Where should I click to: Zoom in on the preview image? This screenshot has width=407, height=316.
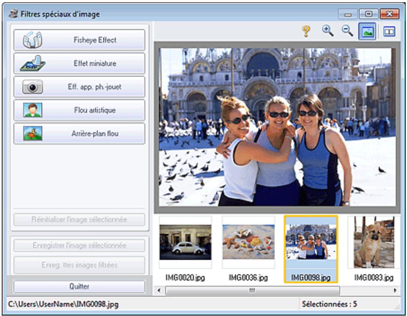tap(328, 31)
